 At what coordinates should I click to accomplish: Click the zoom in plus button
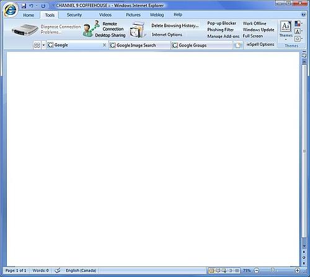coord(297,270)
